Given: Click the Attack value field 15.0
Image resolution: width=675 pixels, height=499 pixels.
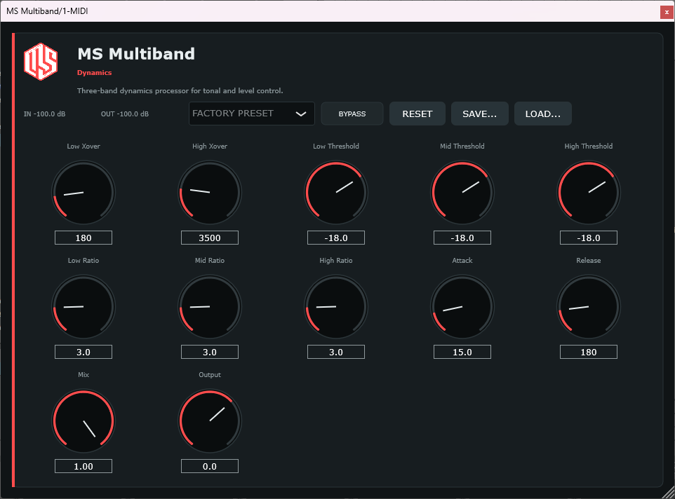Looking at the screenshot, I should 462,352.
